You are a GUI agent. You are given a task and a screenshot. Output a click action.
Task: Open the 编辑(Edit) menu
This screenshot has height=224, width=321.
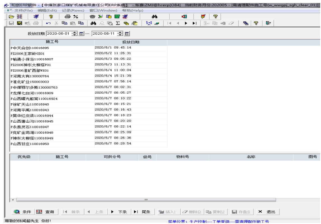(x=47, y=10)
